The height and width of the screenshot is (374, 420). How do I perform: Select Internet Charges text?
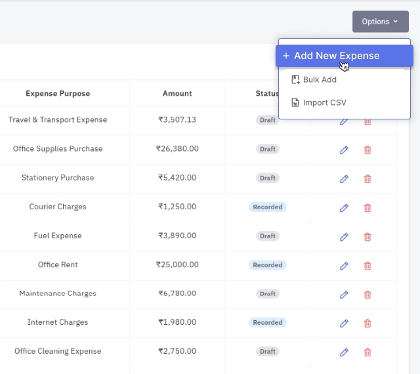tap(58, 322)
